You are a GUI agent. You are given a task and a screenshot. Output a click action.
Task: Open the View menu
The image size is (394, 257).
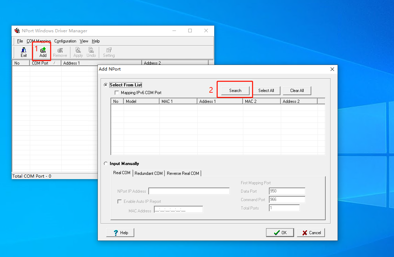tap(84, 41)
